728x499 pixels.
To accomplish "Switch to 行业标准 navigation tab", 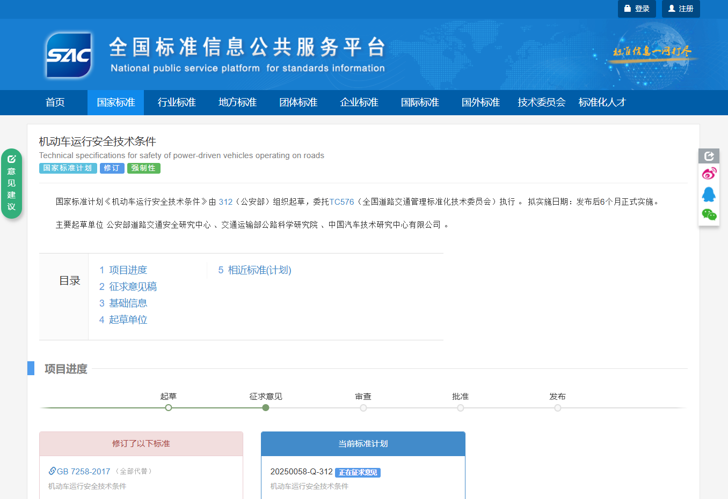I will [177, 102].
